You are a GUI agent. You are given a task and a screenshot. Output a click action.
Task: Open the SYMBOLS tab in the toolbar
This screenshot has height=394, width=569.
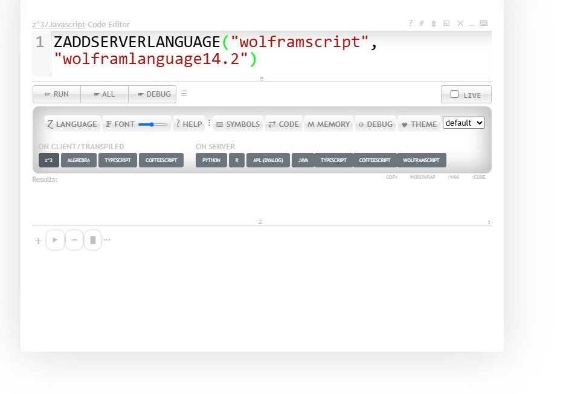click(x=237, y=124)
